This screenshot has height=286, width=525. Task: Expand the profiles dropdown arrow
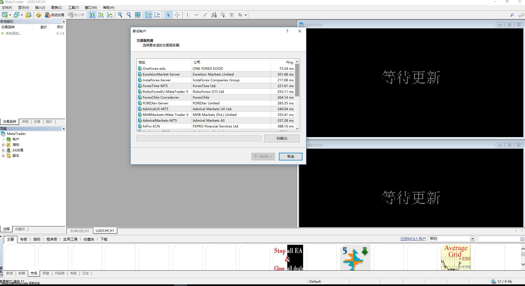(x=22, y=15)
